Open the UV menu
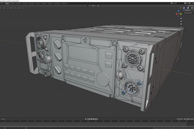 click(x=26, y=8)
